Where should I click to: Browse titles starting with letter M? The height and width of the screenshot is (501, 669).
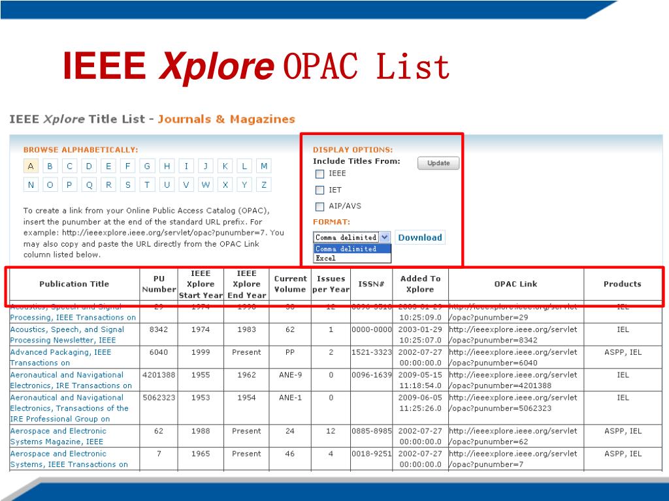point(264,166)
